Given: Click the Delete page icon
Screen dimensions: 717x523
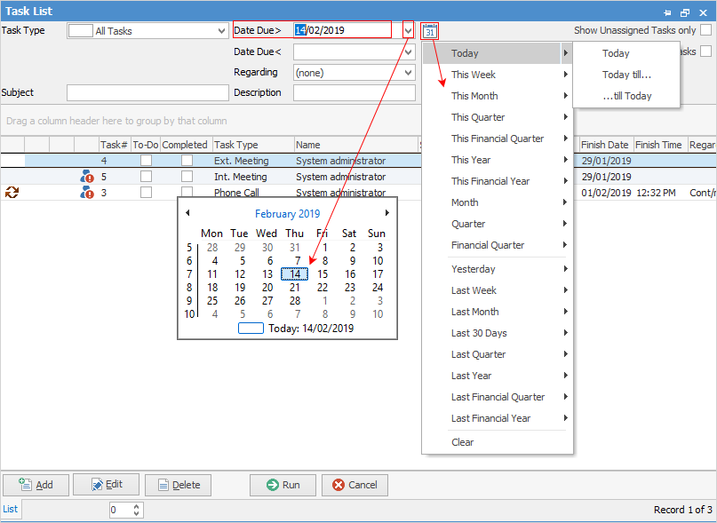Looking at the screenshot, I should point(163,485).
